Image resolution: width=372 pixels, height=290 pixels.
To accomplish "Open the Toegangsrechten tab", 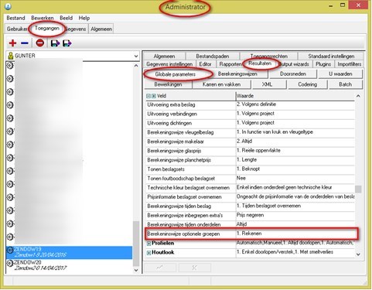I will 269,56.
